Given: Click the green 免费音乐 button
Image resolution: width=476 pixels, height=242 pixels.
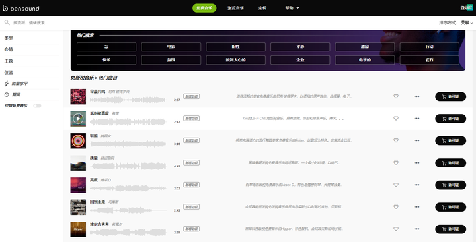Looking at the screenshot, I should coord(204,8).
